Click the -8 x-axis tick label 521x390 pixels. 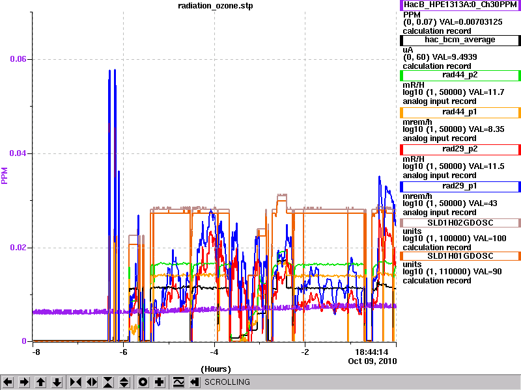click(x=36, y=352)
